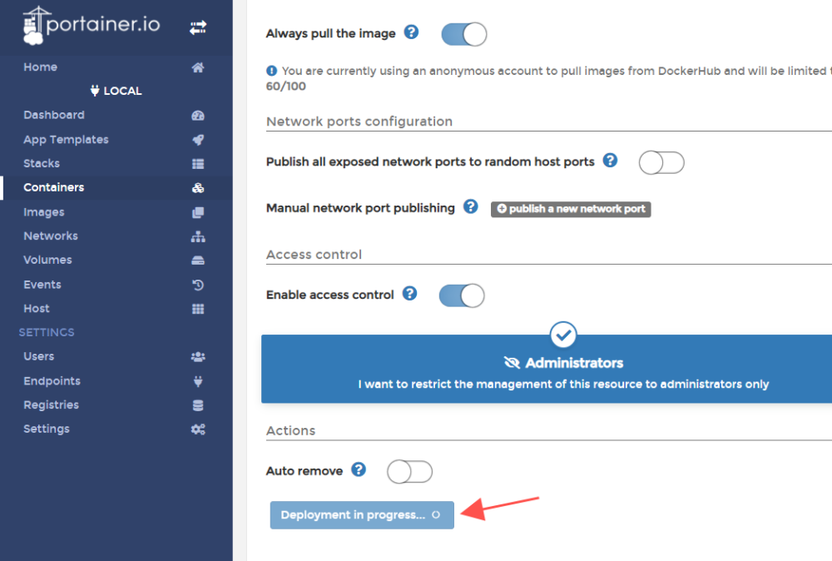Viewport: 832px width, 561px height.
Task: Open help tooltip for Auto remove
Action: (359, 469)
